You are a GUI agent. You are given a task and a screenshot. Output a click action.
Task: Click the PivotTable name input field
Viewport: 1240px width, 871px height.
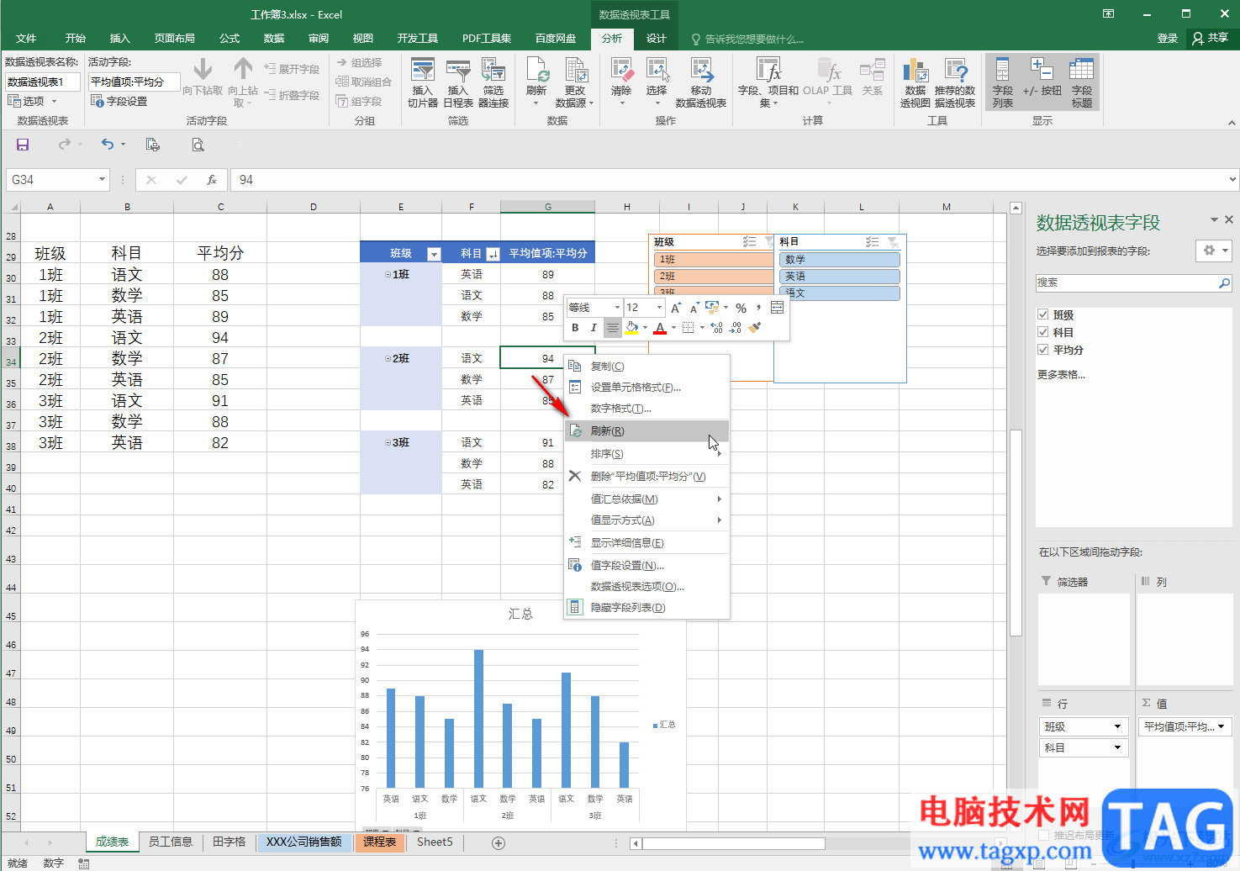pos(43,82)
